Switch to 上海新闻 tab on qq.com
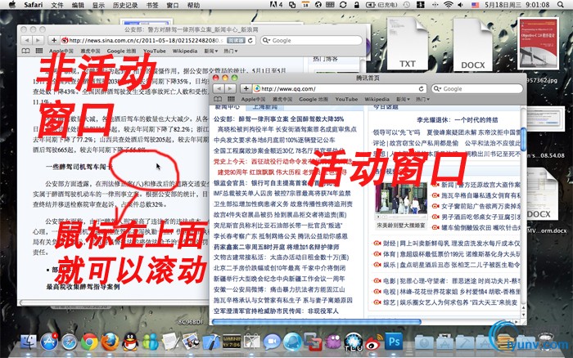 tap(265, 107)
